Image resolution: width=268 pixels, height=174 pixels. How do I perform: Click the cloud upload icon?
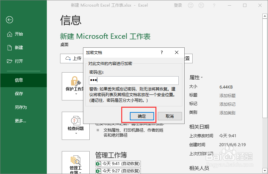tap(68, 59)
